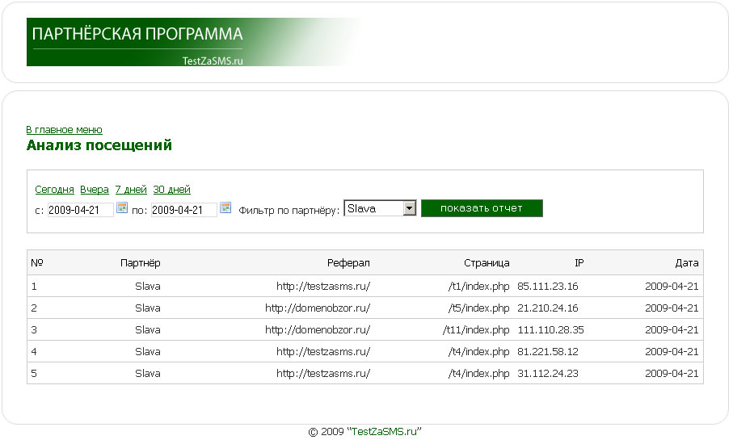Click page '/t11/index.php' cell
This screenshot has height=444, width=733.
pyautogui.click(x=476, y=329)
